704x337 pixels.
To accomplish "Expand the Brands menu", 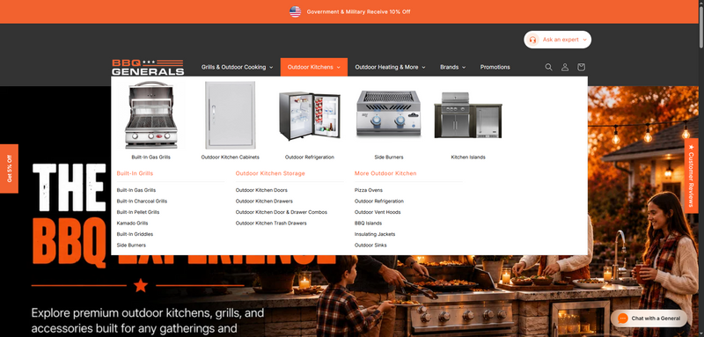I will (452, 67).
